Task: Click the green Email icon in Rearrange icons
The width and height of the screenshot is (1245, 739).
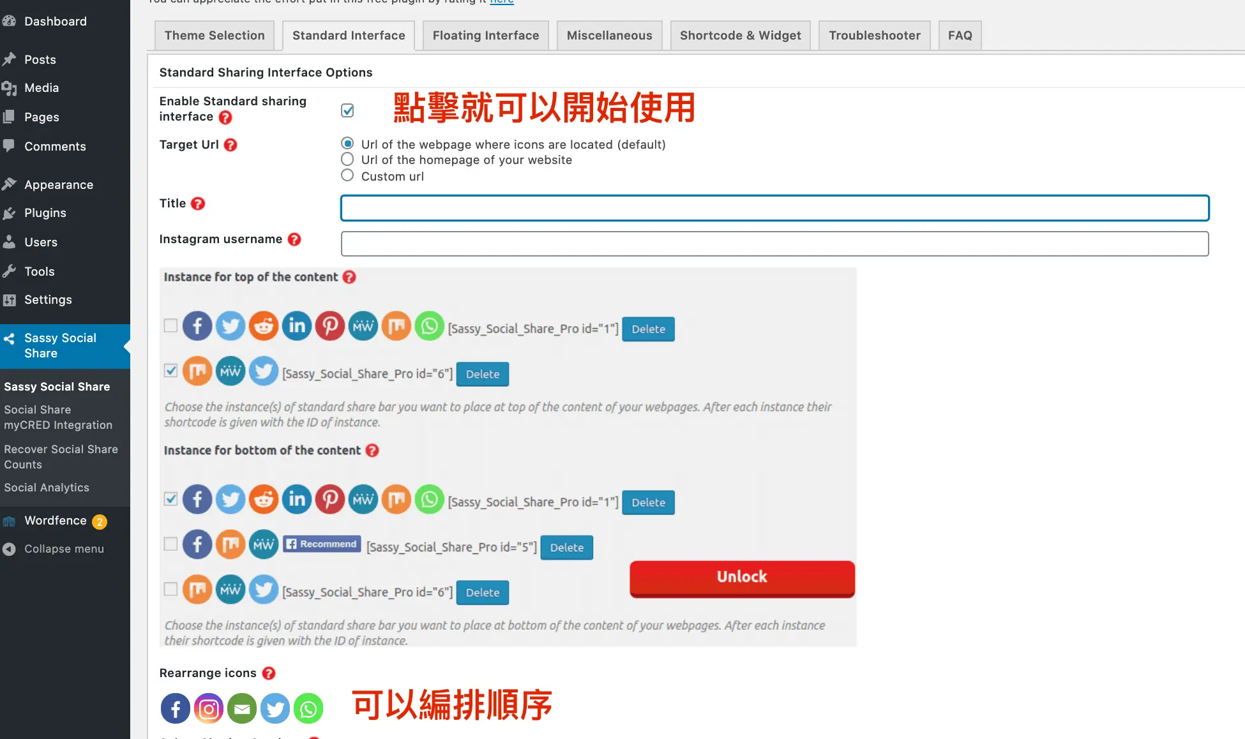Action: click(x=242, y=708)
